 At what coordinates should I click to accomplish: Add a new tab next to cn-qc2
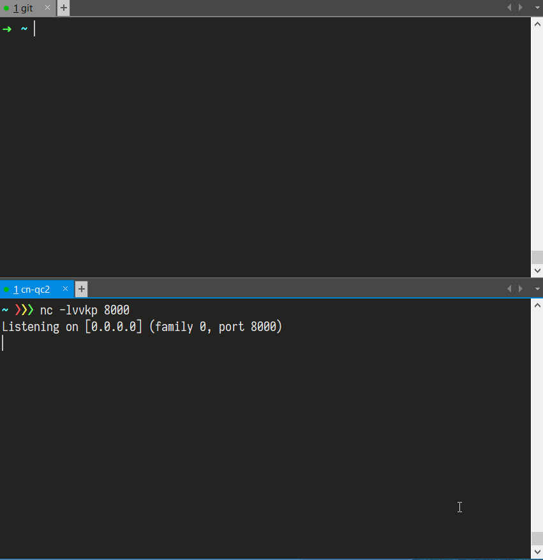[81, 289]
